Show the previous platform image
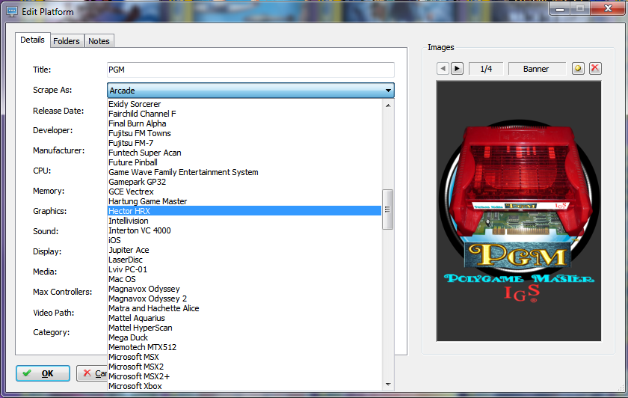 tap(443, 69)
